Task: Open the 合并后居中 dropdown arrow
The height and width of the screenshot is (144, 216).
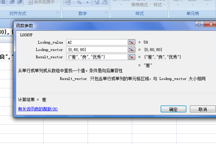Action: click(x=58, y=2)
